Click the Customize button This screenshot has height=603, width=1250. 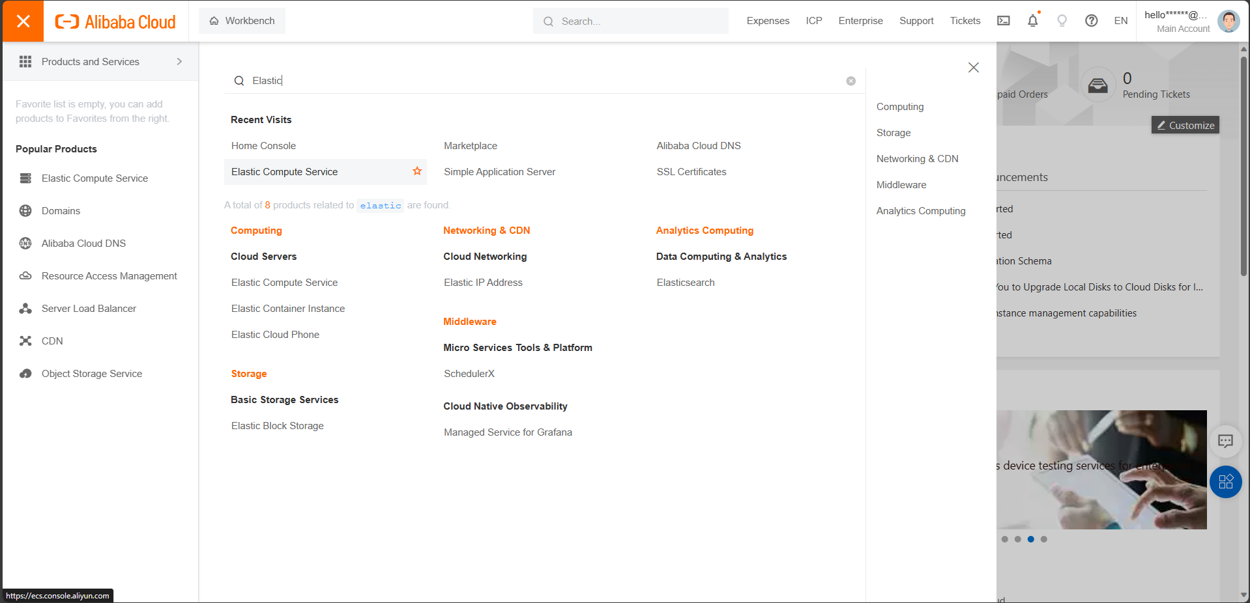1185,125
